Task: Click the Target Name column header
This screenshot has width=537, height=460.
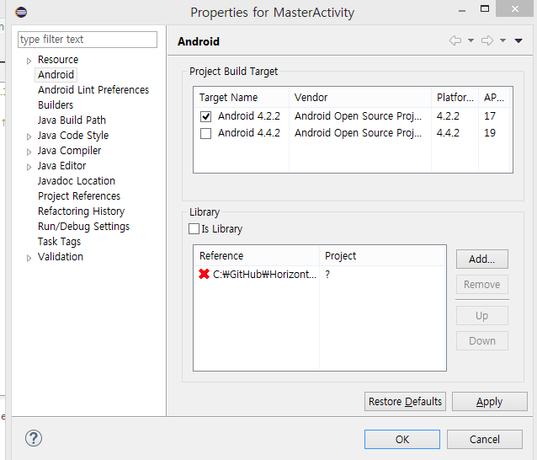Action: (x=242, y=98)
